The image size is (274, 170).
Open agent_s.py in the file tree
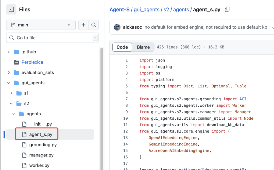point(41,135)
